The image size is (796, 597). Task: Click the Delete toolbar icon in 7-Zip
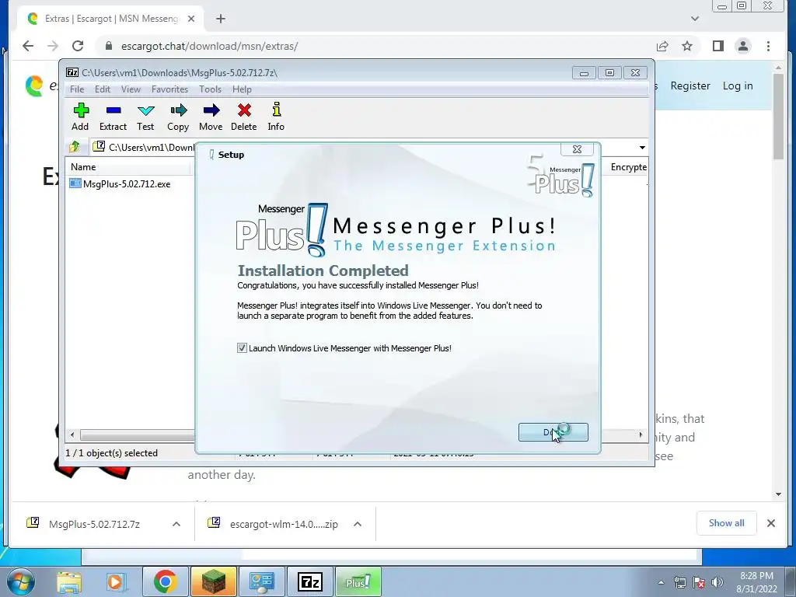[243, 117]
